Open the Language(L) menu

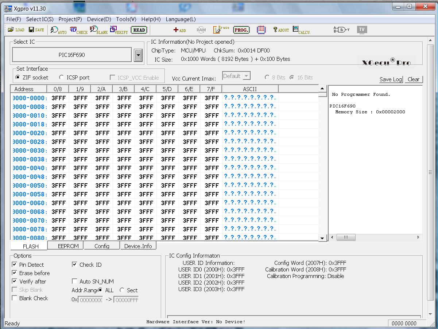tap(181, 19)
